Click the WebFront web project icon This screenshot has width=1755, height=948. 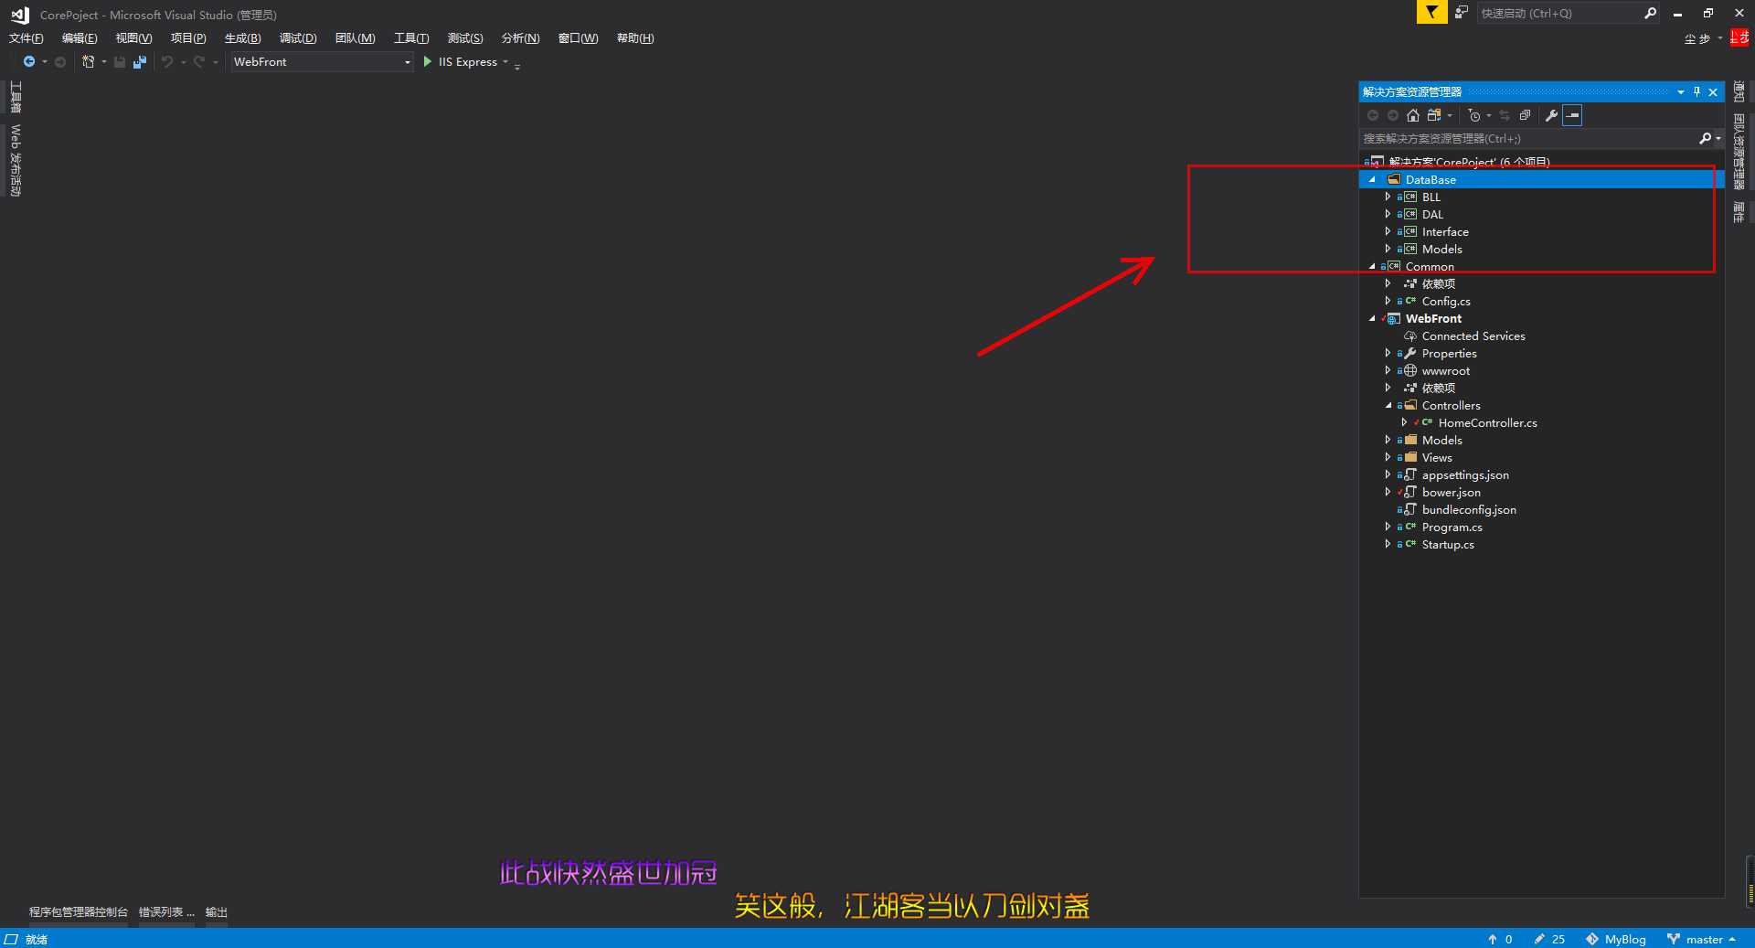click(x=1394, y=319)
